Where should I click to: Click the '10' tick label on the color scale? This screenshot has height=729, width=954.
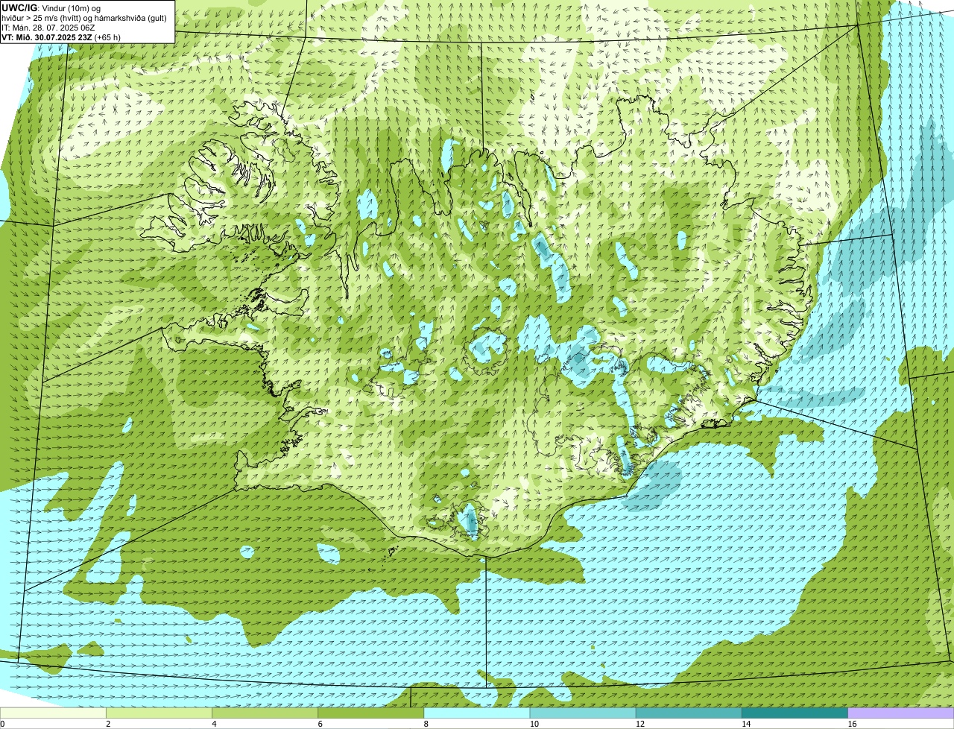point(534,724)
